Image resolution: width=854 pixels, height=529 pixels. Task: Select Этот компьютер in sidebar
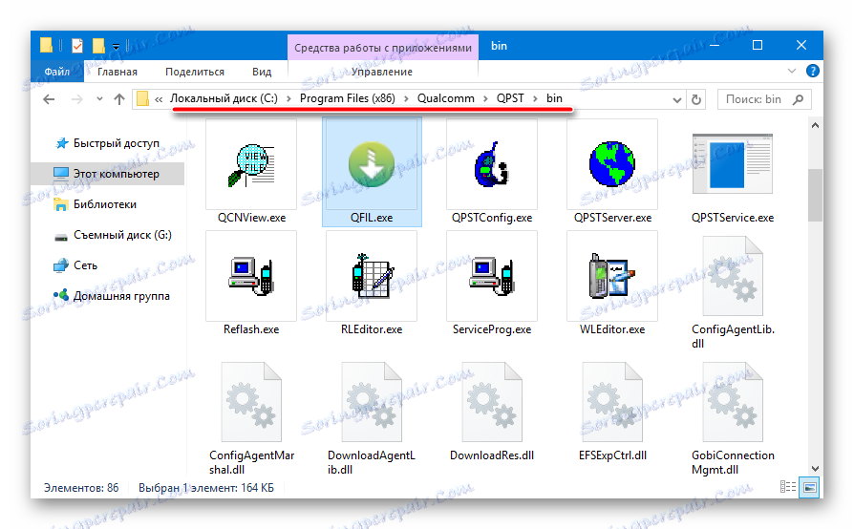tap(108, 174)
